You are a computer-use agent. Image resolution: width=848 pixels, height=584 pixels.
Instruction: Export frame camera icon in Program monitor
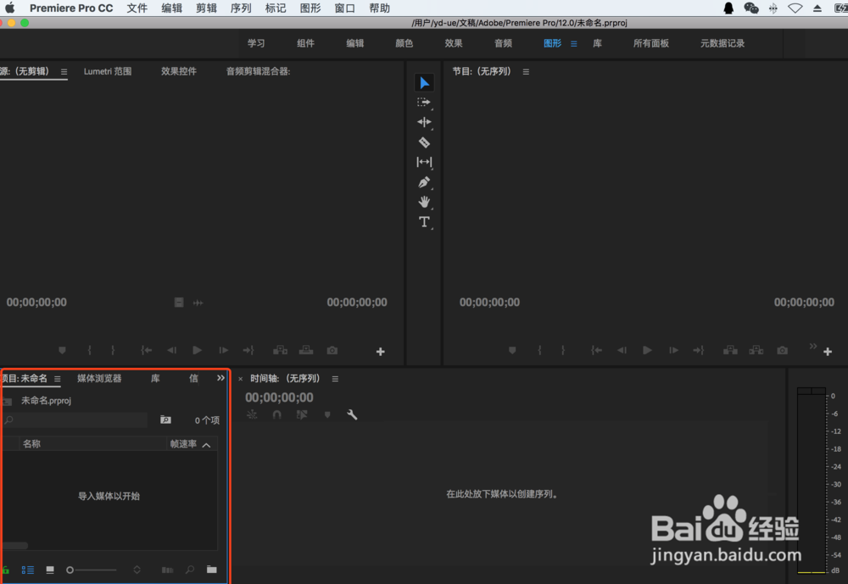click(x=783, y=350)
